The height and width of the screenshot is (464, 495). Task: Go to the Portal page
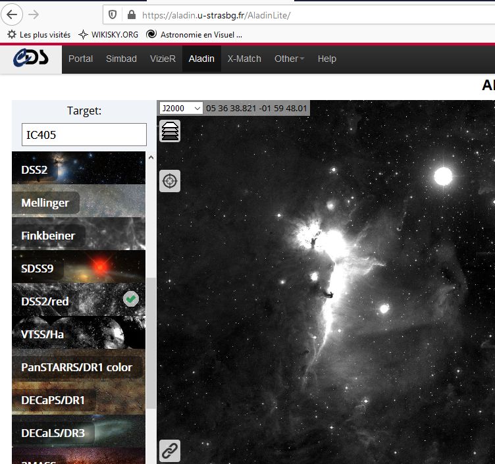coord(80,59)
